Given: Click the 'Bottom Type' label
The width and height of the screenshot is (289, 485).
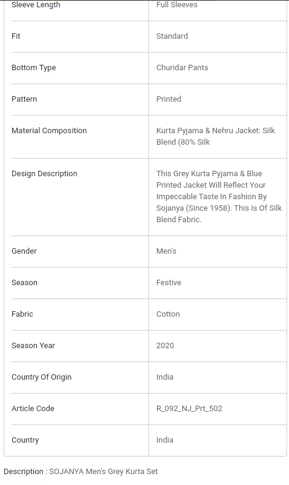Looking at the screenshot, I should click(34, 68).
